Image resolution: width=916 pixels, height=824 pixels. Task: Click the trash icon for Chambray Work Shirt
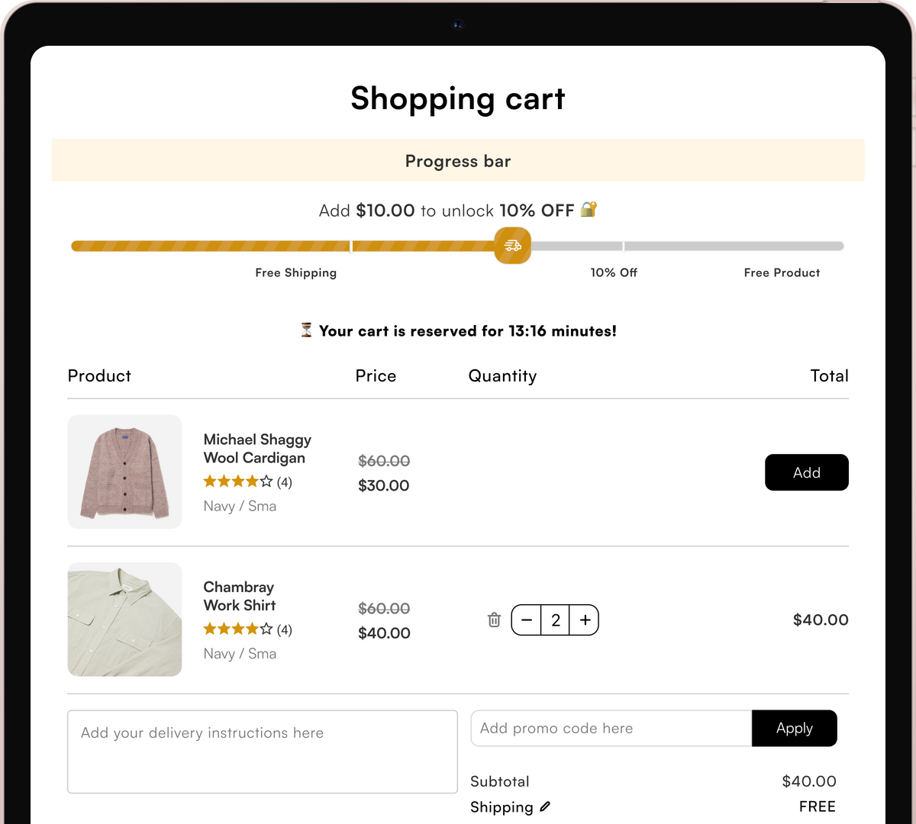(x=494, y=620)
